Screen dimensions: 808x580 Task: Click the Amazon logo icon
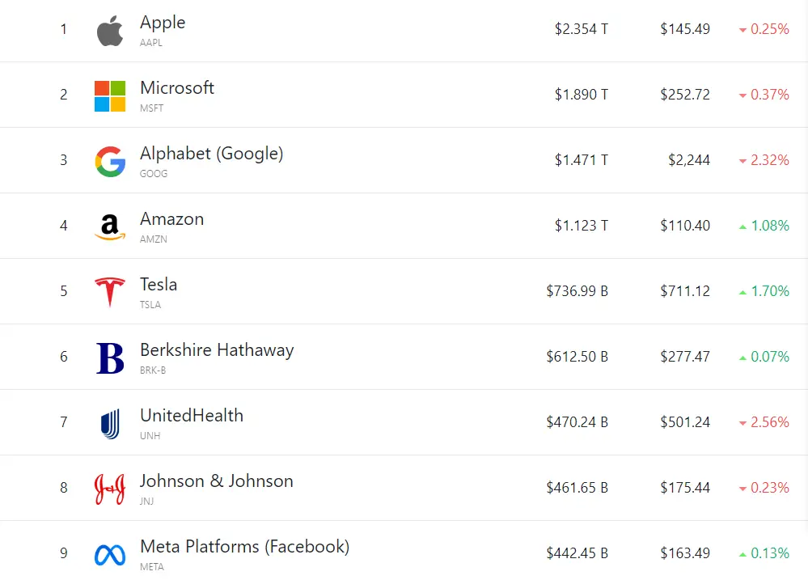(110, 227)
